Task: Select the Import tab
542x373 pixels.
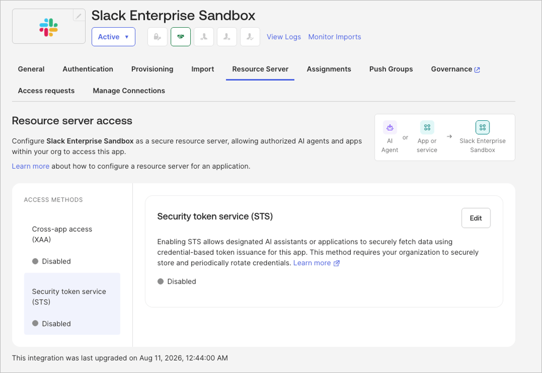Action: point(203,69)
